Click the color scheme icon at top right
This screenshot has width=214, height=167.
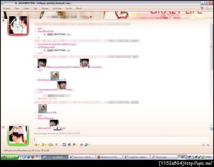coord(202,8)
